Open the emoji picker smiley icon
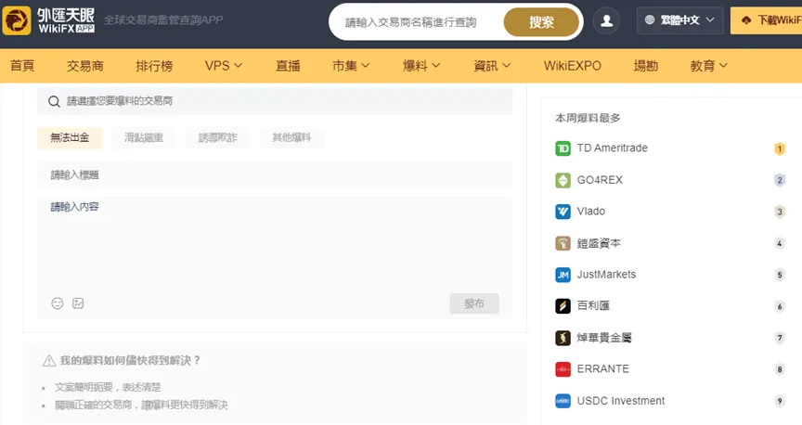The width and height of the screenshot is (802, 425). click(x=58, y=303)
